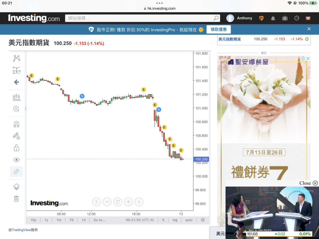Open the chart-type candlestick icon

point(16,97)
